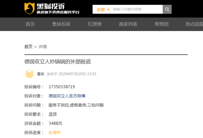This screenshot has width=203, height=138.
Task: Click the issue text 服务不到位,虚假宣传,三包问题
Action: click(76, 105)
